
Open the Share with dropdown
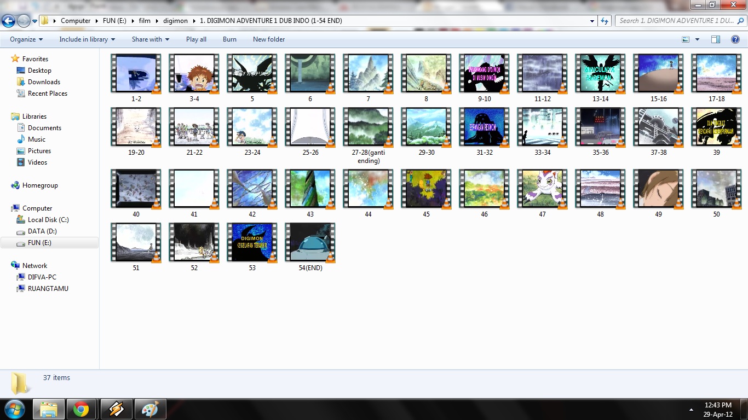coord(151,39)
